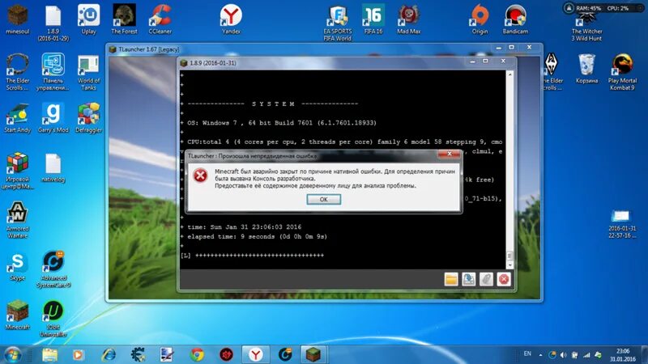
Task: Open the folder icon in the console toolbar
Action: [x=451, y=279]
